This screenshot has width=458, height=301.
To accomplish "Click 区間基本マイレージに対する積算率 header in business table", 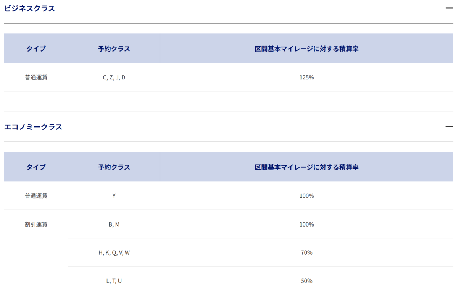I will tap(307, 49).
